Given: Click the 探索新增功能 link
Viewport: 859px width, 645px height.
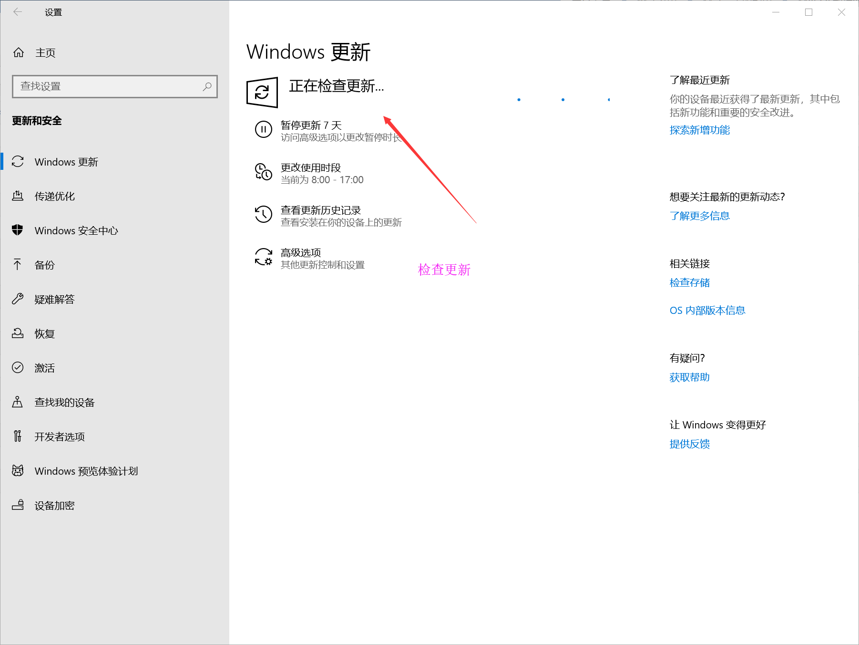Looking at the screenshot, I should [x=699, y=130].
